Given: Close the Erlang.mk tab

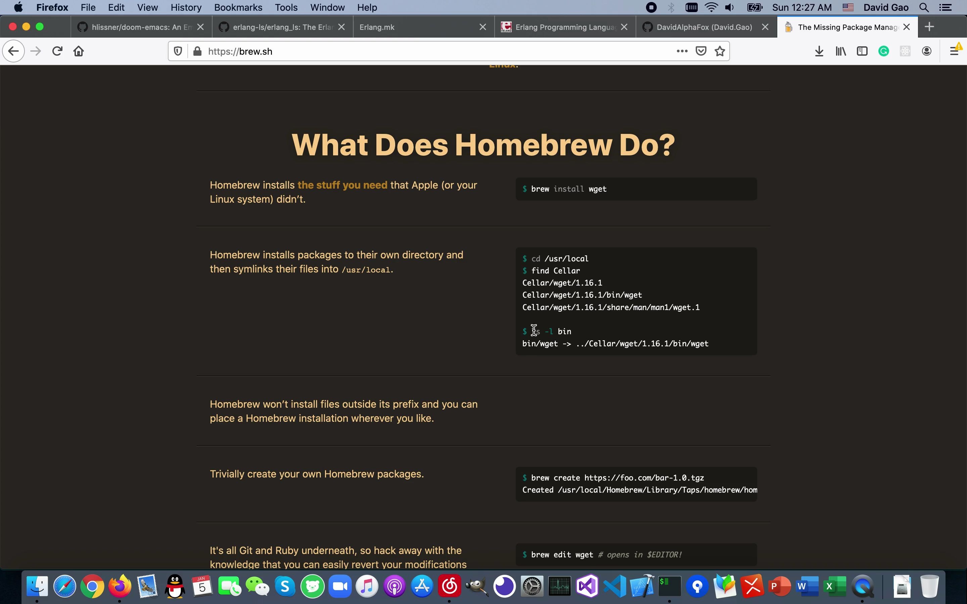Looking at the screenshot, I should point(483,27).
